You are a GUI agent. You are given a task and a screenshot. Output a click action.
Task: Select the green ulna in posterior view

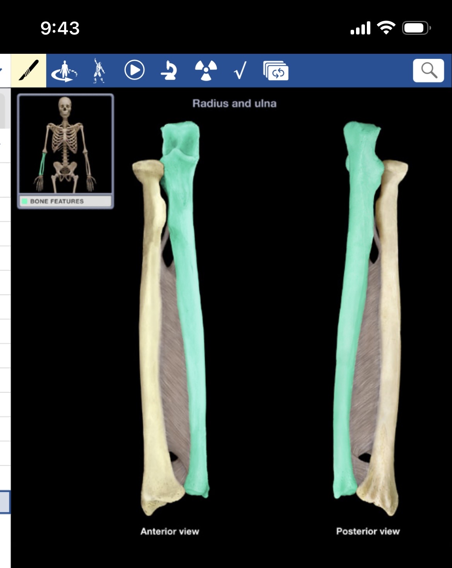tap(350, 310)
